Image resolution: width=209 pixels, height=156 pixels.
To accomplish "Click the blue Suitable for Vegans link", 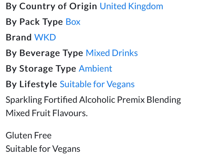I will point(97,84).
